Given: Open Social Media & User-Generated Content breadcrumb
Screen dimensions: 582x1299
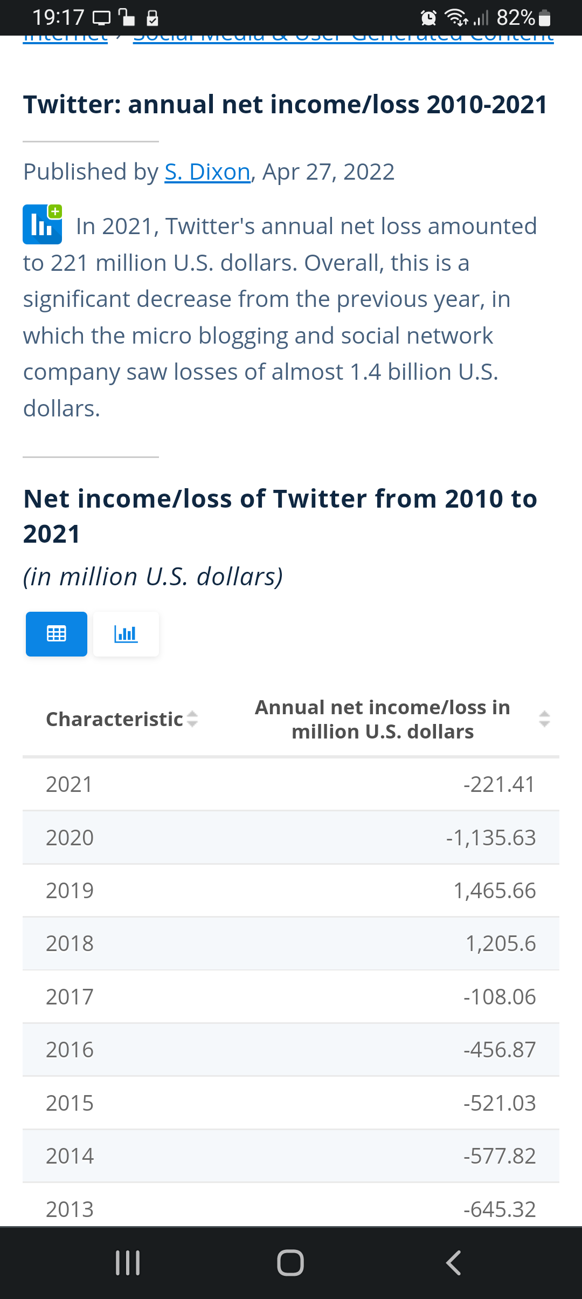Looking at the screenshot, I should coord(343,38).
